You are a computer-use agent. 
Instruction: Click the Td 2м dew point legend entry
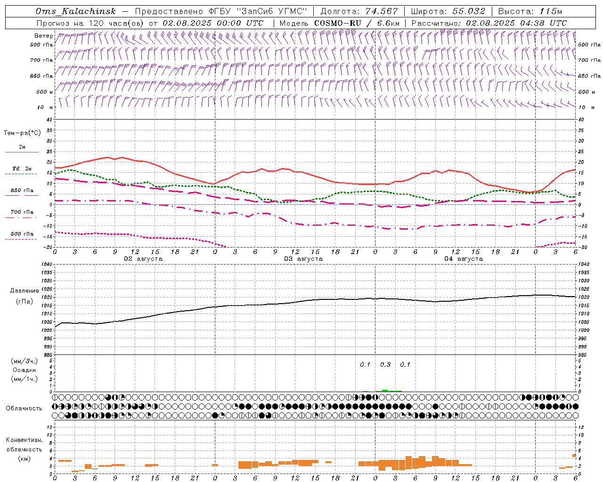coord(22,169)
